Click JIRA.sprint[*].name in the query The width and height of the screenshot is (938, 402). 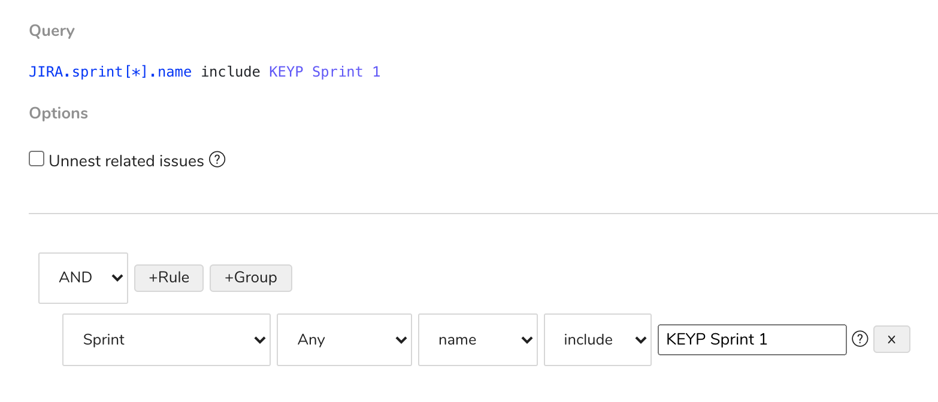[110, 72]
